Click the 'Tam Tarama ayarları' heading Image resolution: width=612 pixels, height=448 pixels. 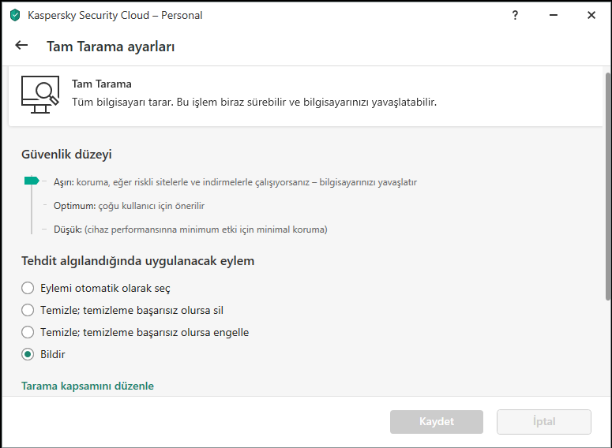[x=111, y=47]
